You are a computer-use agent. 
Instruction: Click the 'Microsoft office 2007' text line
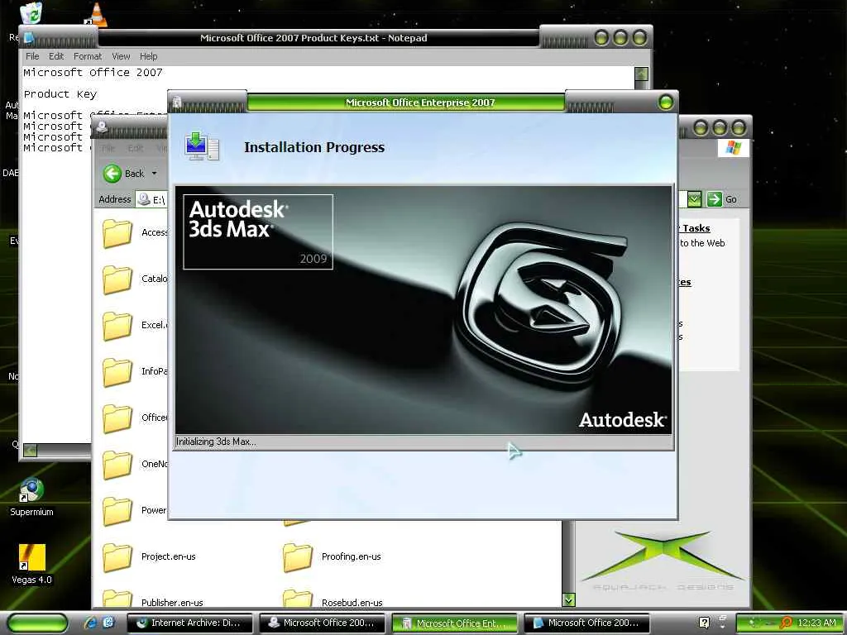(93, 73)
